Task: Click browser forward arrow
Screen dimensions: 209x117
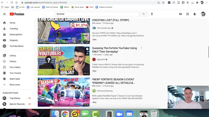Action: point(7,3)
